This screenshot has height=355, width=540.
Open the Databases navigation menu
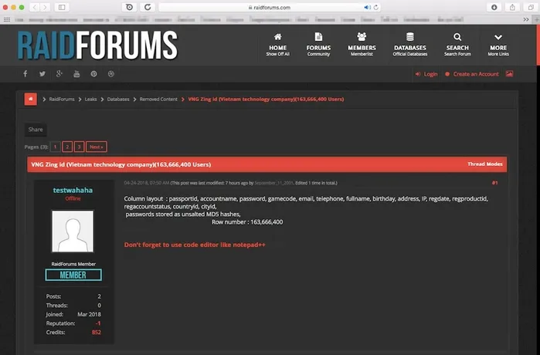click(x=409, y=44)
